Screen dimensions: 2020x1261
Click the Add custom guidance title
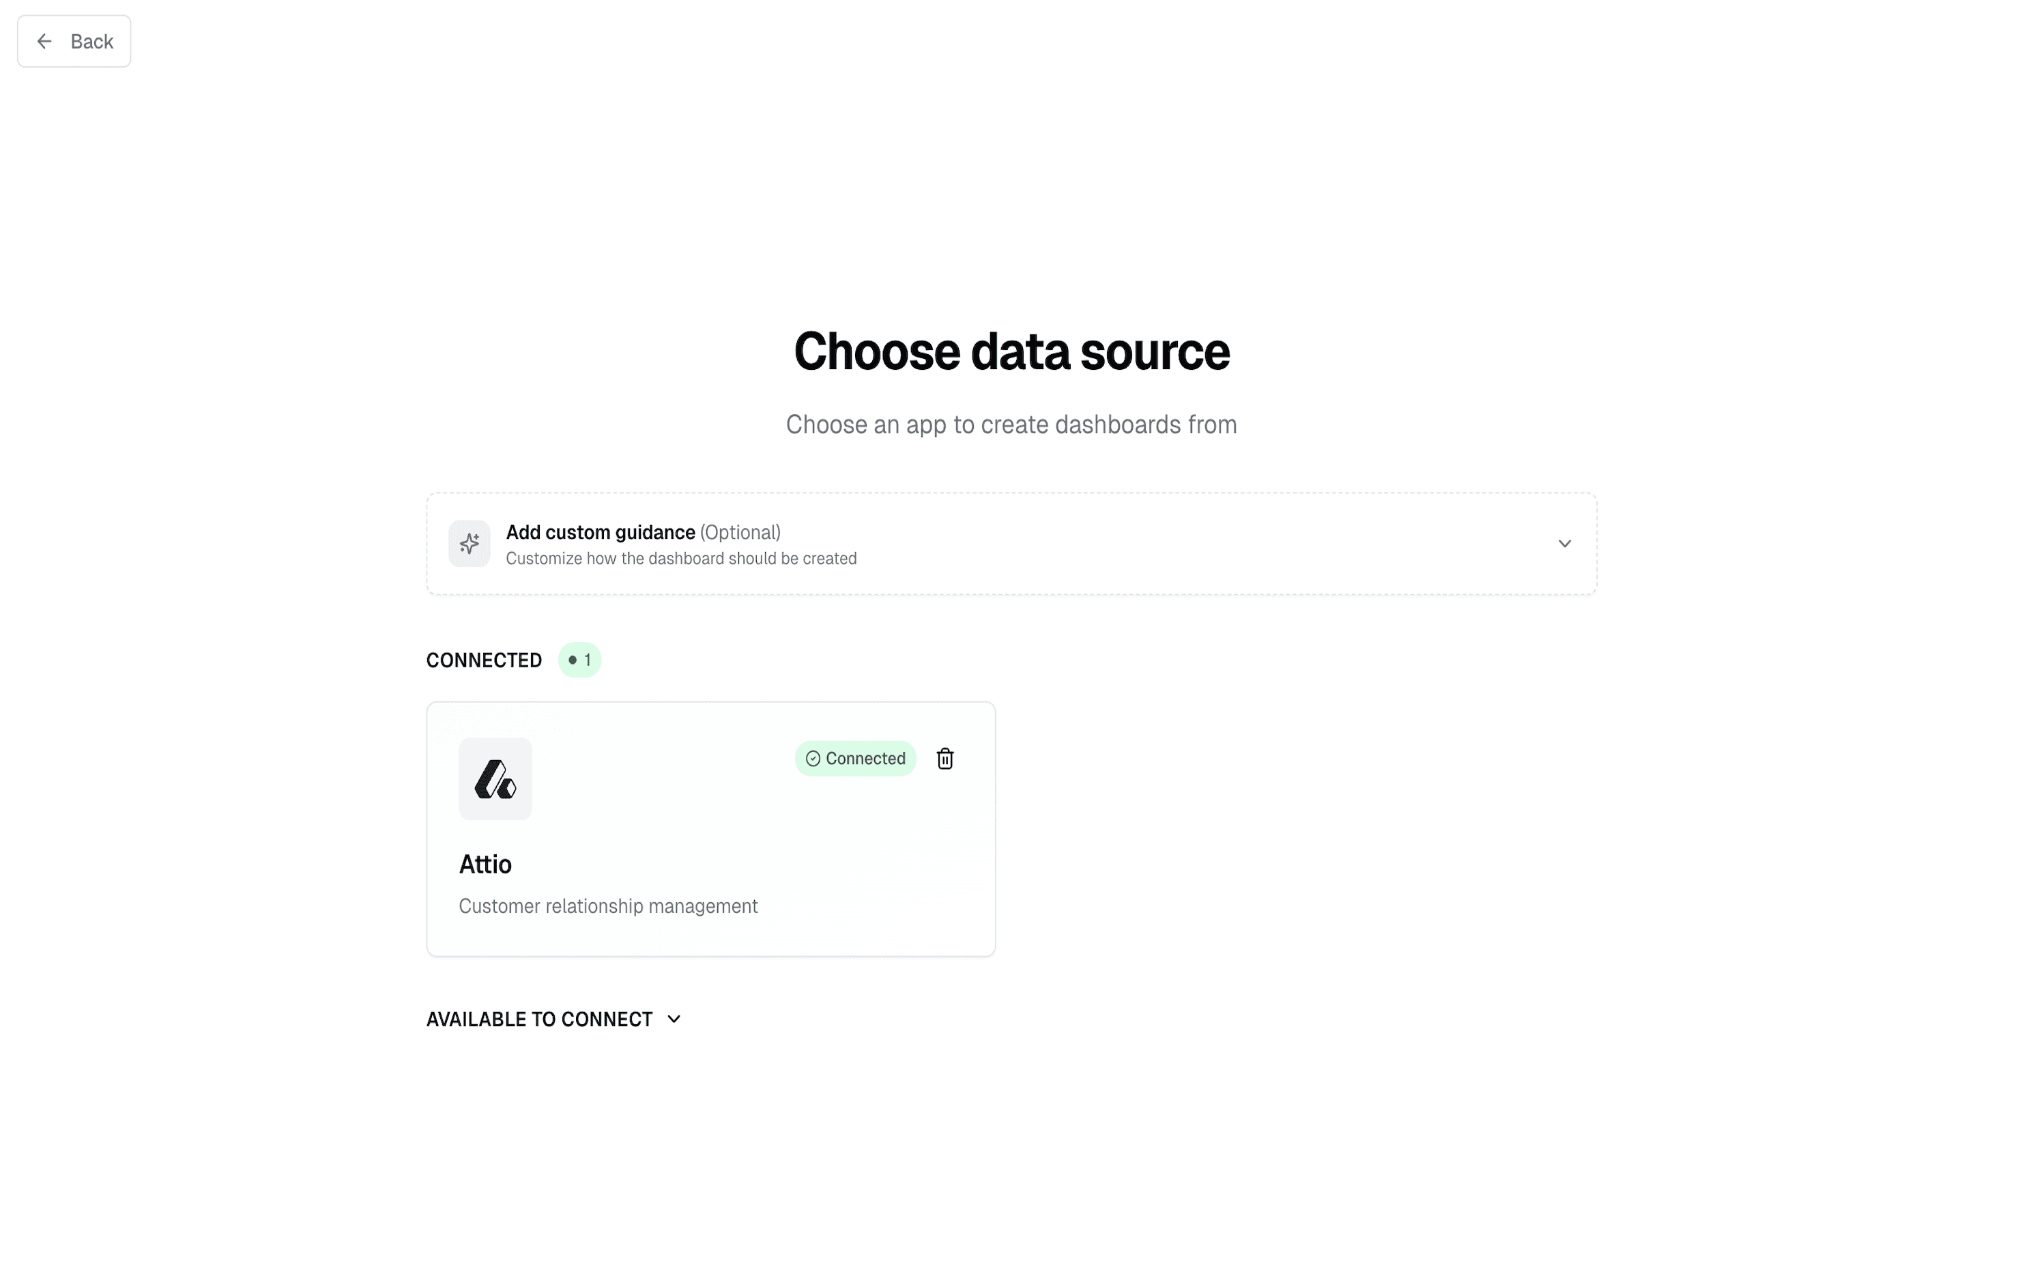[601, 532]
